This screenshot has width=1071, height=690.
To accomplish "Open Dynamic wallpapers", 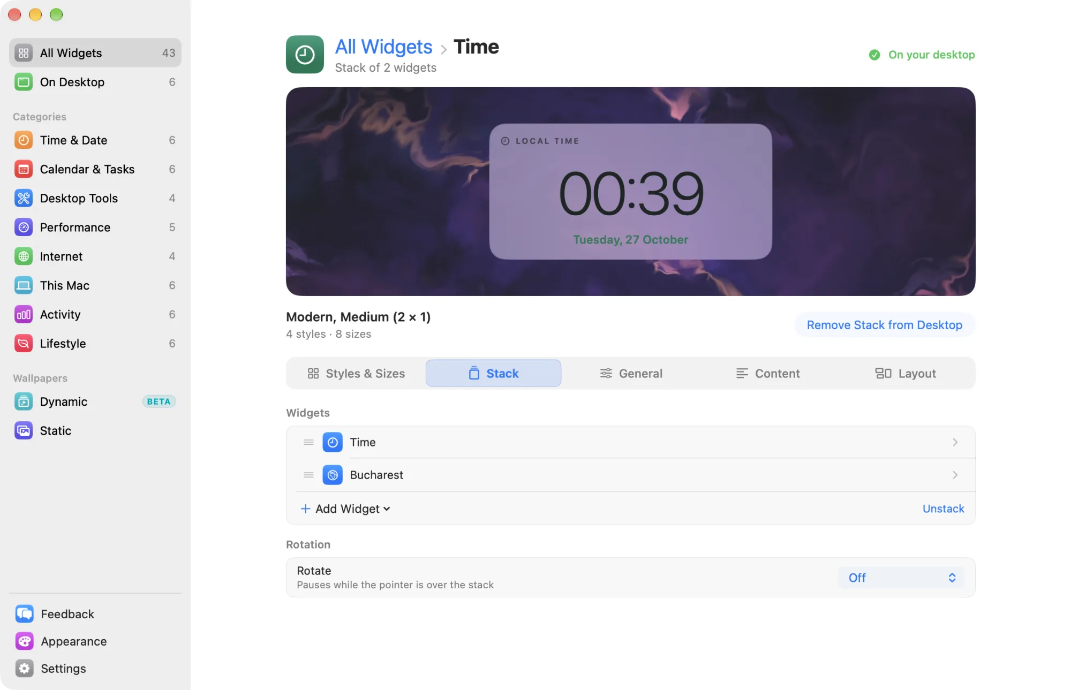I will click(x=95, y=401).
